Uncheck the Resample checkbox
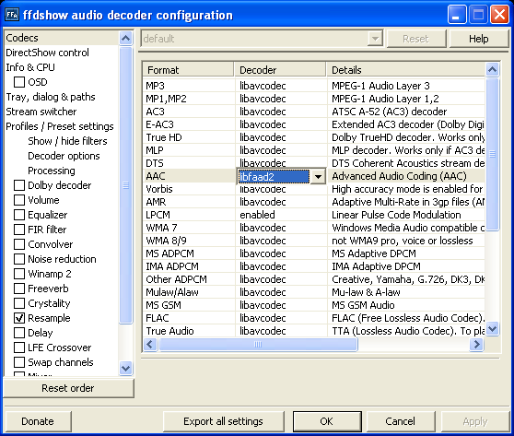This screenshot has height=436, width=514. [x=19, y=318]
